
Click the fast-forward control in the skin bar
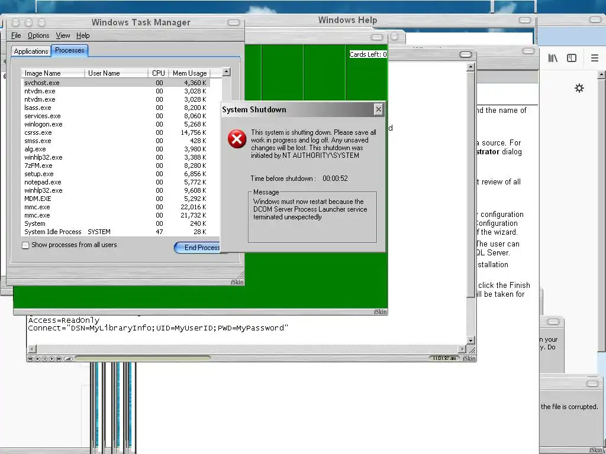click(x=59, y=359)
